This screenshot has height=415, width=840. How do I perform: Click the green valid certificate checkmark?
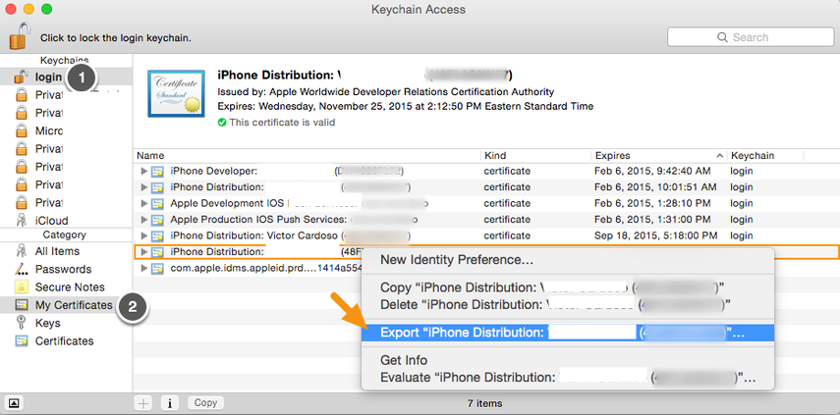coord(222,123)
